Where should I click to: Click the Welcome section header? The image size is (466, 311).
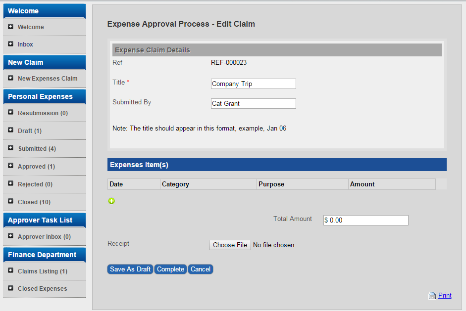[45, 11]
